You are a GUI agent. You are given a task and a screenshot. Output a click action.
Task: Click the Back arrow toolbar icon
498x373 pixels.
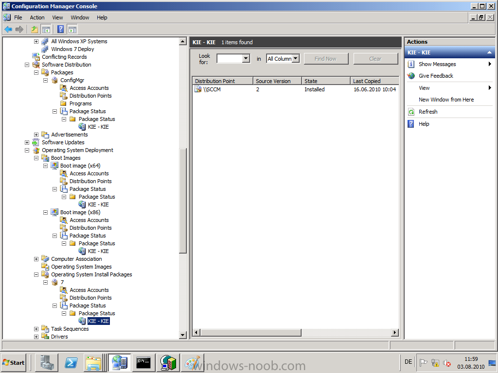pos(8,30)
